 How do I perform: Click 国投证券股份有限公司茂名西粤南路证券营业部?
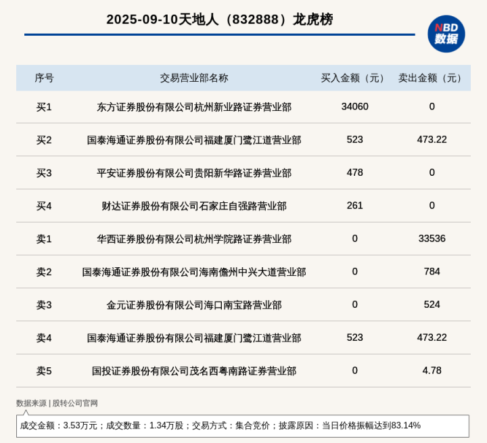click(194, 371)
